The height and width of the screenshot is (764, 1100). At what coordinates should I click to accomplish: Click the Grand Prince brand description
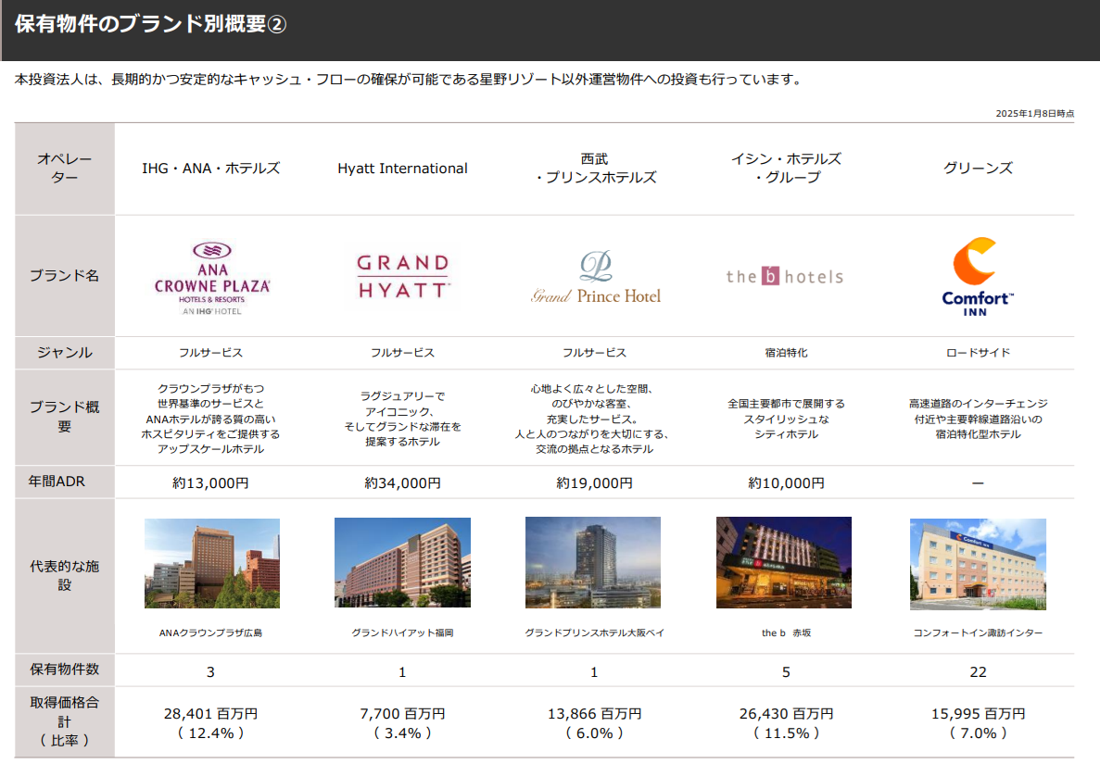pos(594,419)
